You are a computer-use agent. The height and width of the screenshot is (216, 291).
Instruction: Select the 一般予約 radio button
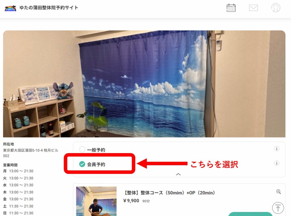[x=82, y=149]
